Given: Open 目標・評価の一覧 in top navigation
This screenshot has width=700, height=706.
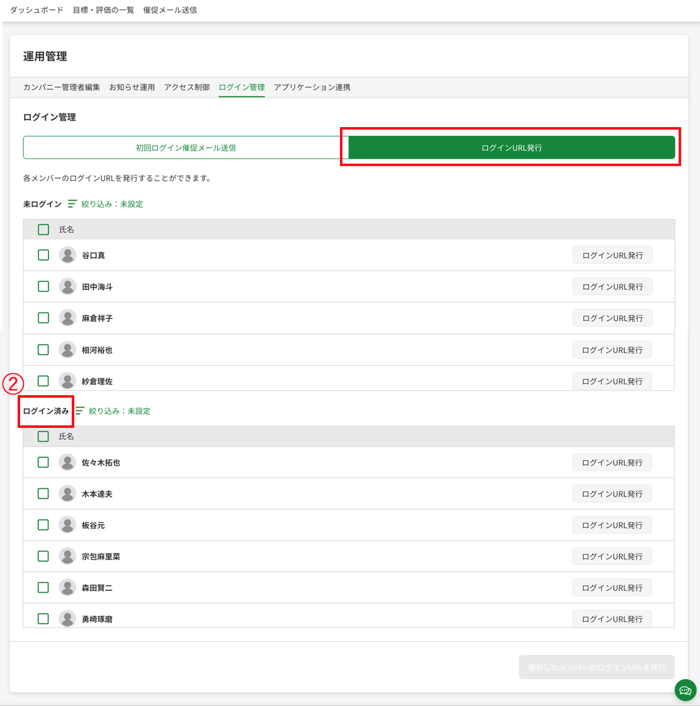Looking at the screenshot, I should (104, 10).
